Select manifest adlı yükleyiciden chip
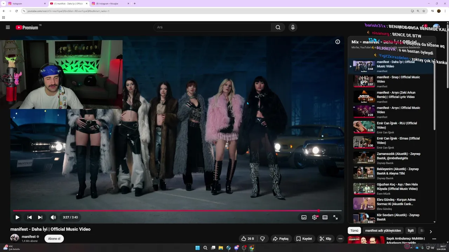The height and width of the screenshot is (252, 449). [383, 231]
